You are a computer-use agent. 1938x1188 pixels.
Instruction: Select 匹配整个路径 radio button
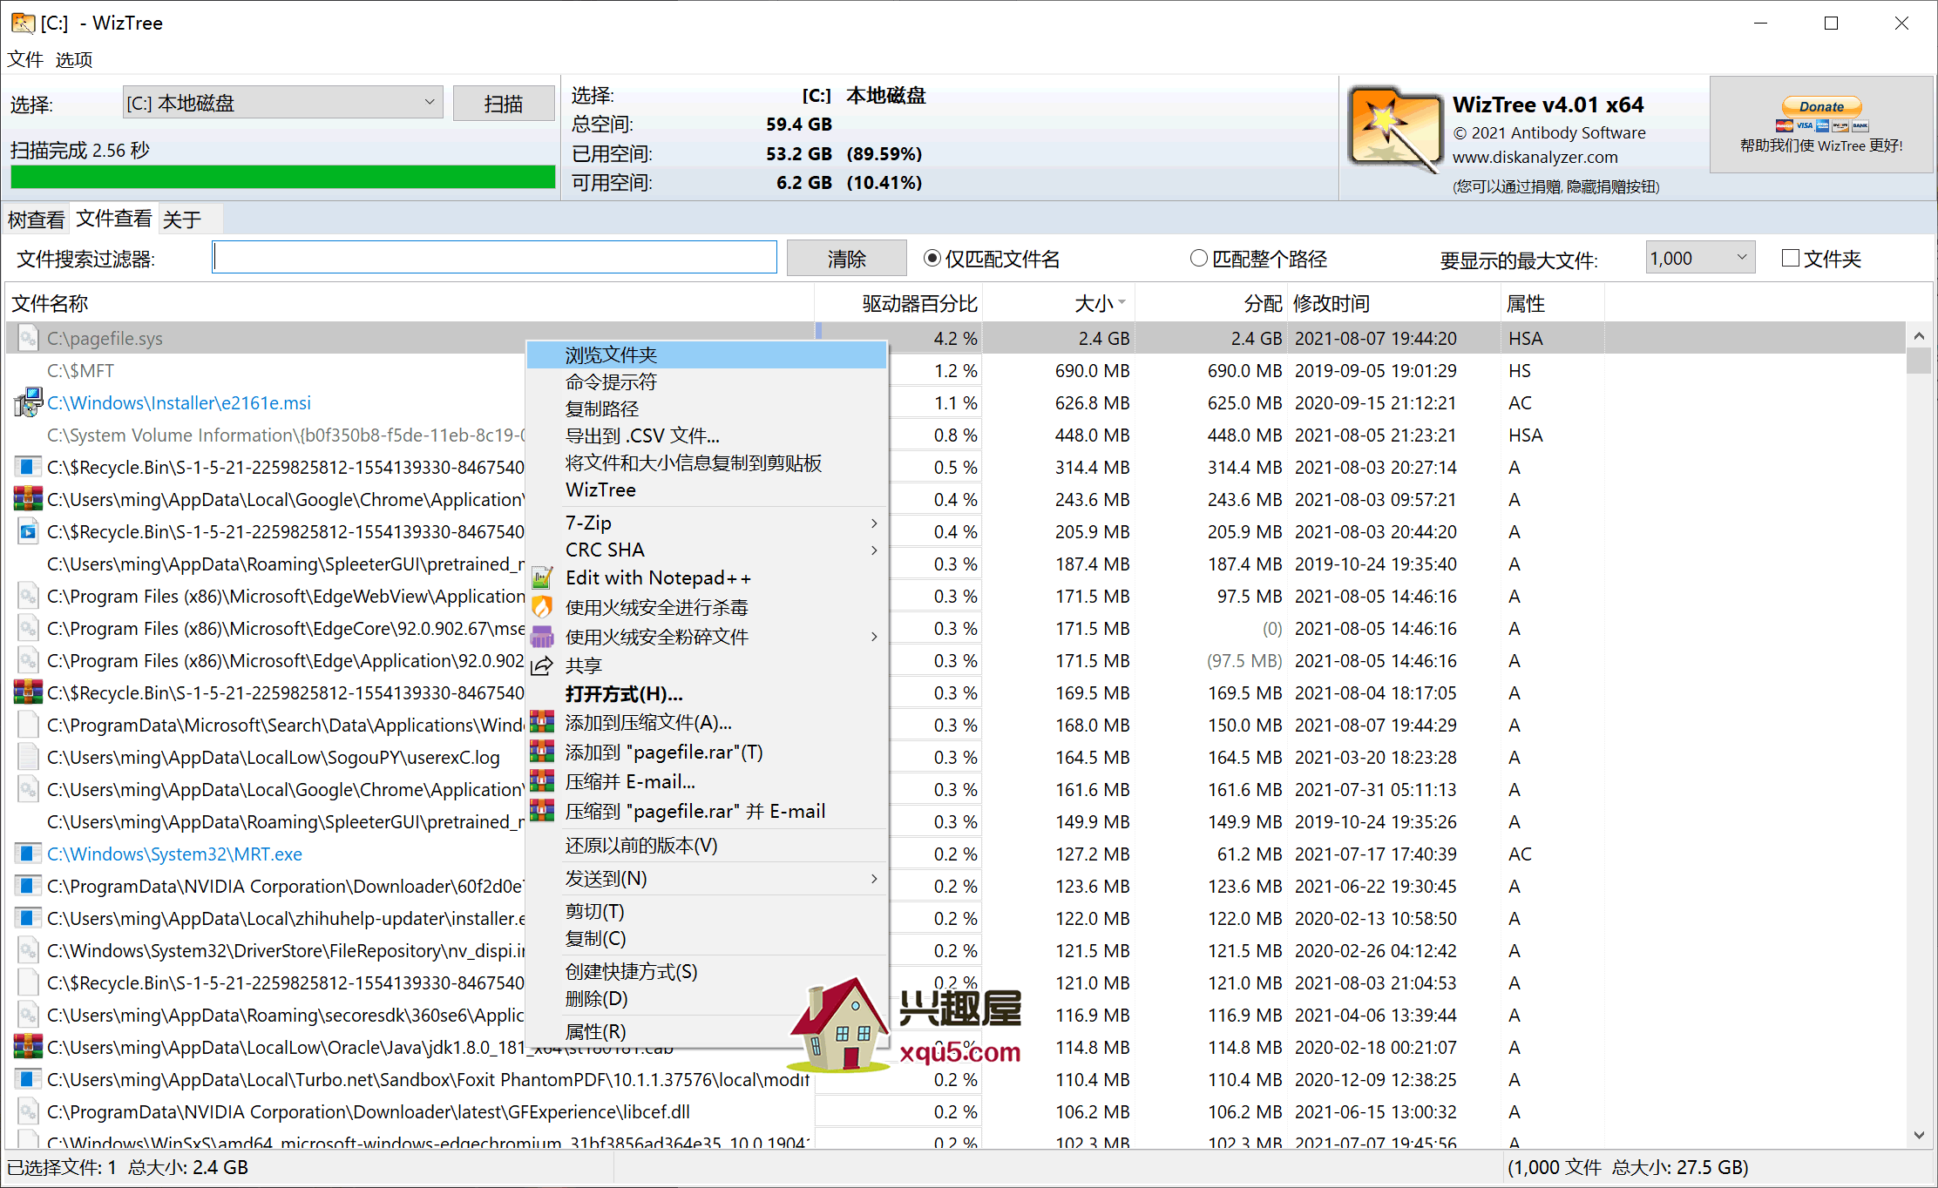click(1199, 258)
